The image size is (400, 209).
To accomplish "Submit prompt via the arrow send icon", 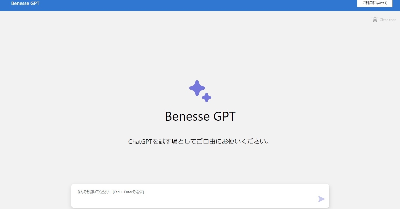I will [321, 199].
